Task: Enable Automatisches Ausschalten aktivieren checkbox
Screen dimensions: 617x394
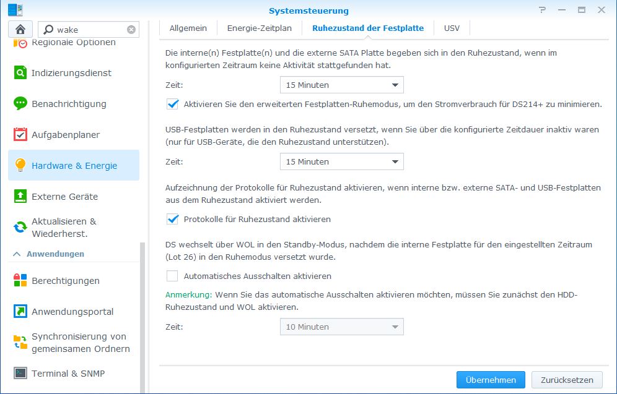Action: pyautogui.click(x=172, y=276)
